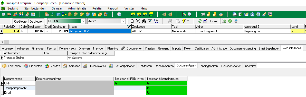Click the Rozenburglaan 1 address cell
306x97 pixels.
219,31
